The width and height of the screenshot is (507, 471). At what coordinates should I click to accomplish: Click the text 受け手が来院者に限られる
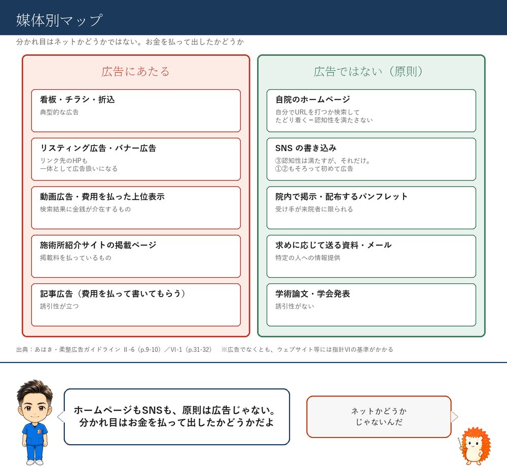point(314,209)
